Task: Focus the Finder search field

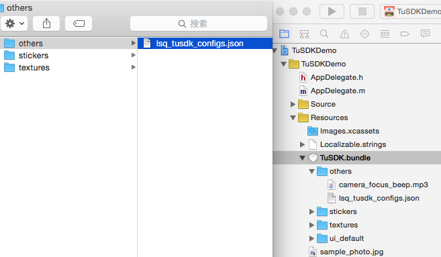Action: coord(199,23)
